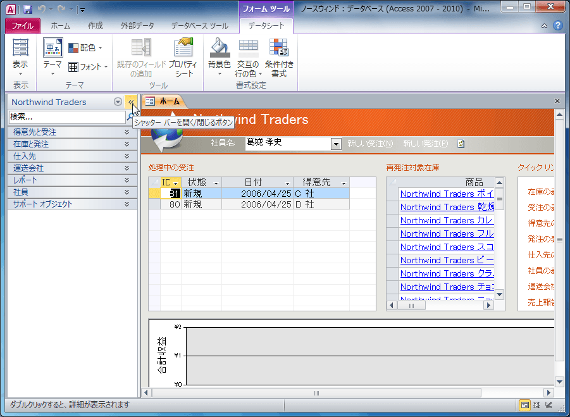
Task: Click right arrow of 再発注対象在庫 horizontal scrollbar
Action: (488, 306)
